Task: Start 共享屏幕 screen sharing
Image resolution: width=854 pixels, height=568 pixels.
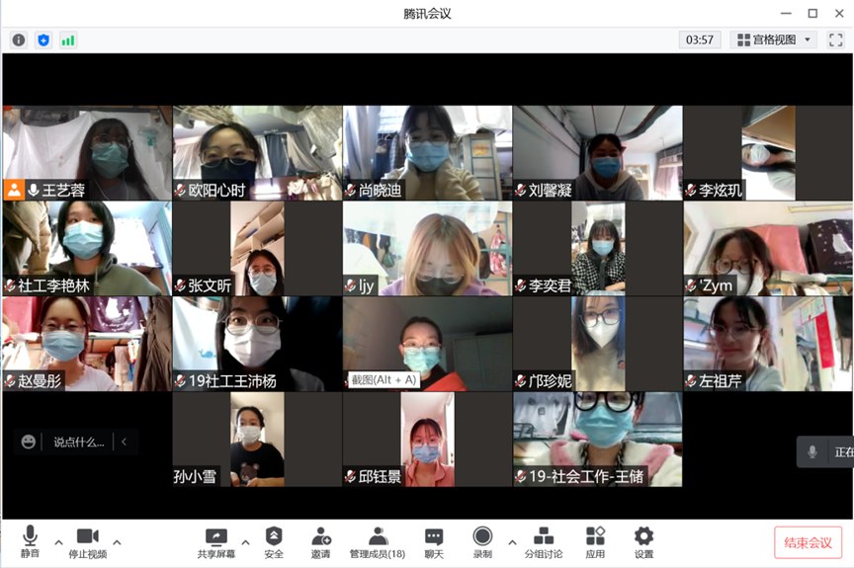Action: pos(215,541)
